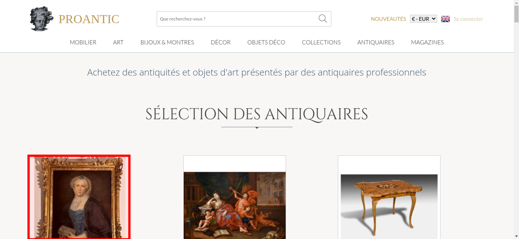
Task: Open the Bijoux & Montres menu
Action: 167,42
